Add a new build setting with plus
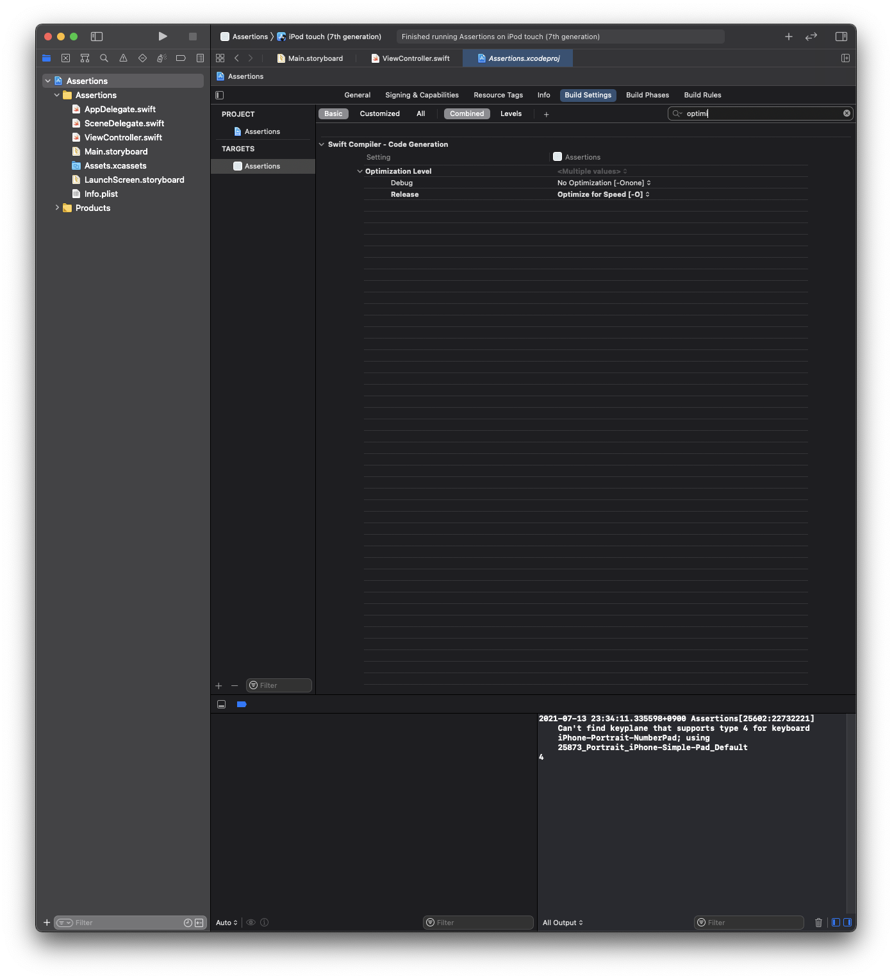Viewport: 892px width, 979px height. [547, 114]
